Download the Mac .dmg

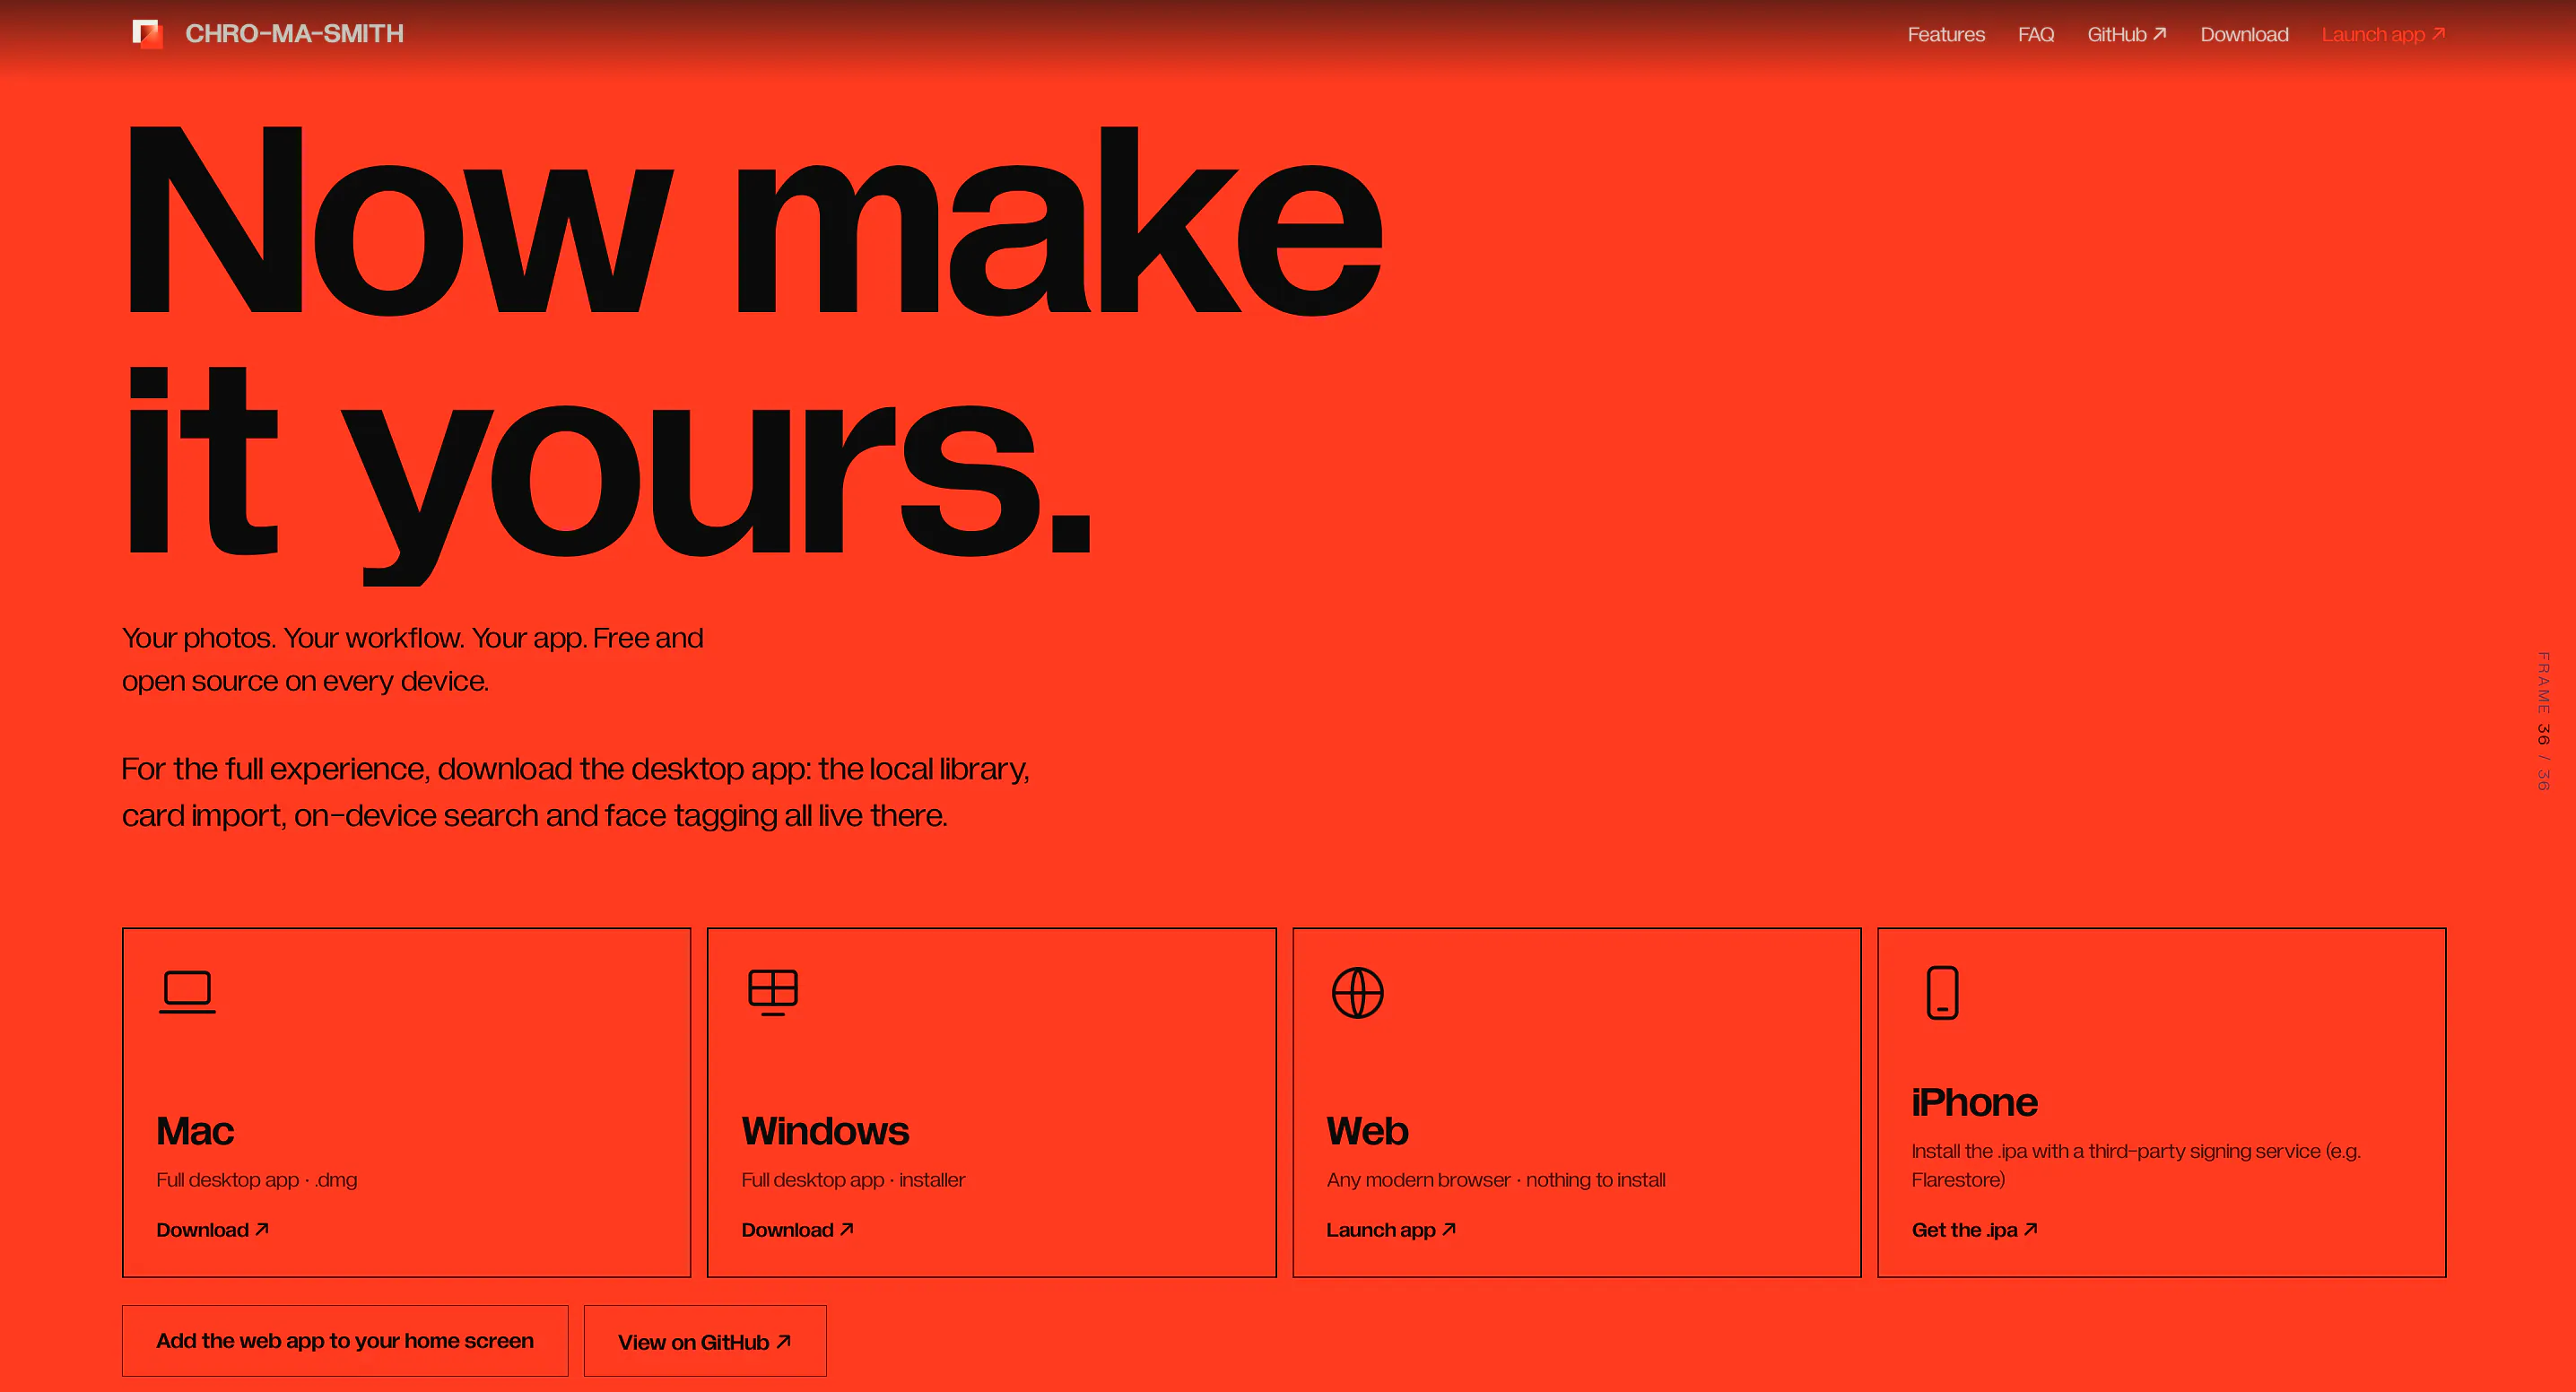(x=212, y=1230)
